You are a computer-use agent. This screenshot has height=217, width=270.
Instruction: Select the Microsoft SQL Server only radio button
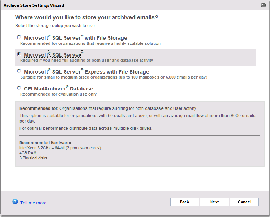19,54
